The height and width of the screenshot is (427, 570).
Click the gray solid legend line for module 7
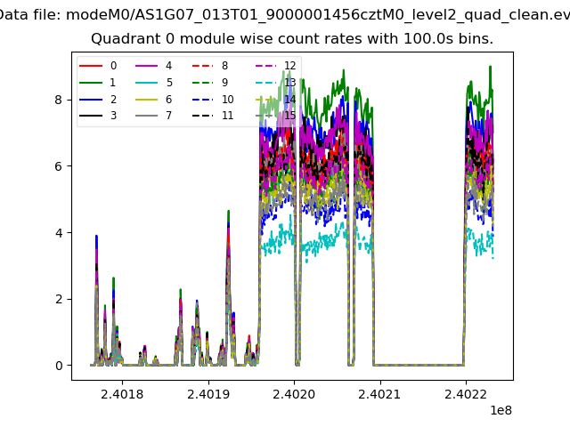pyautogui.click(x=147, y=116)
